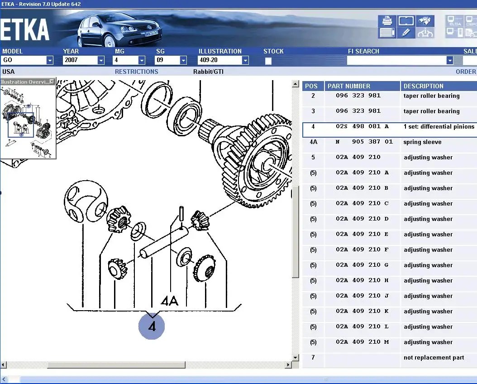Viewport: 477px width, 384px height.
Task: Click the 4A label in the illustration
Action: [x=169, y=301]
